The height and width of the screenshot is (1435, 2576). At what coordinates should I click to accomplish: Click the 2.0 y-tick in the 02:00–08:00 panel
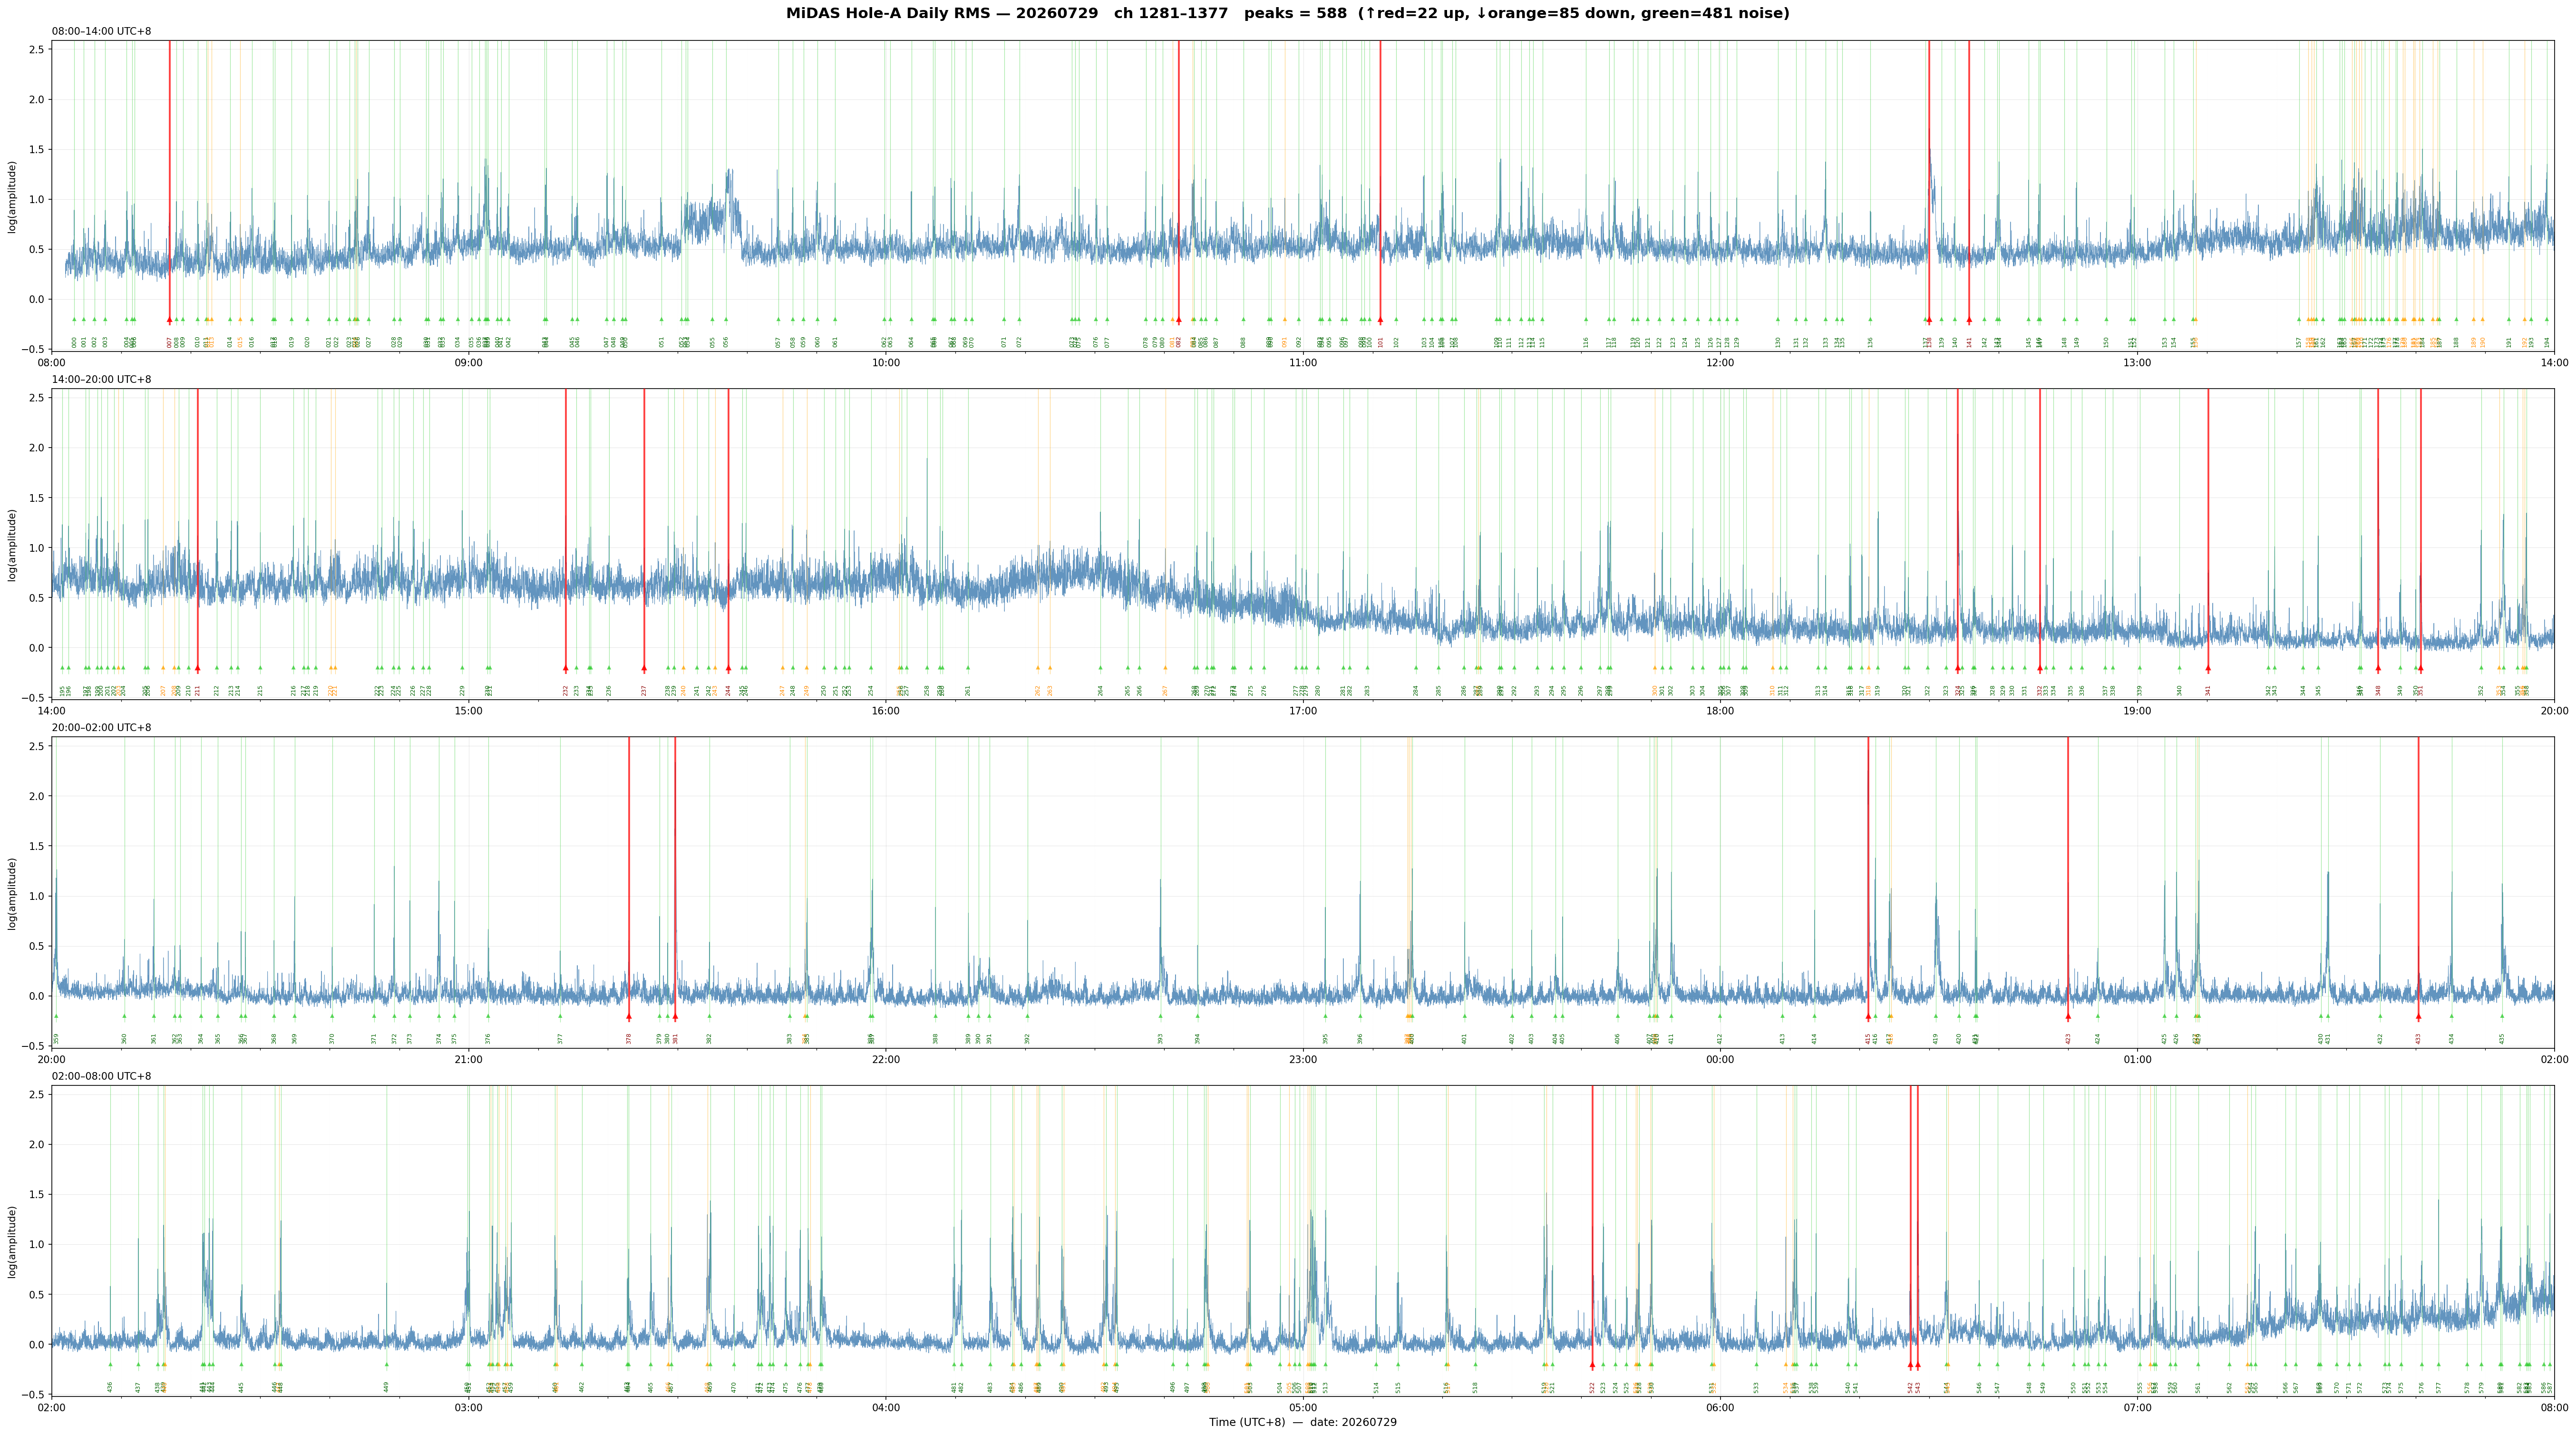coord(37,1144)
